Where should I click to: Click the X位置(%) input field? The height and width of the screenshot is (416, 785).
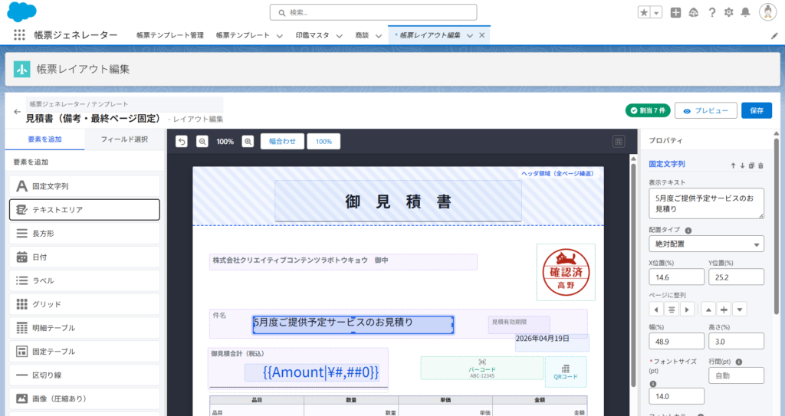[x=676, y=277]
